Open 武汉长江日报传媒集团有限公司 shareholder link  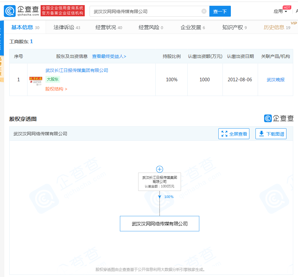pos(77,70)
